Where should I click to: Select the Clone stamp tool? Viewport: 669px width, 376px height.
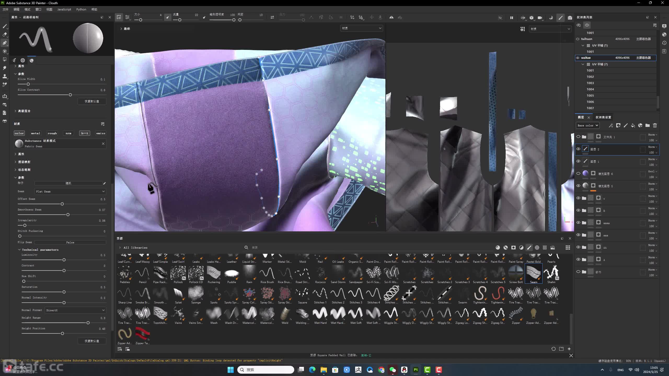5,76
